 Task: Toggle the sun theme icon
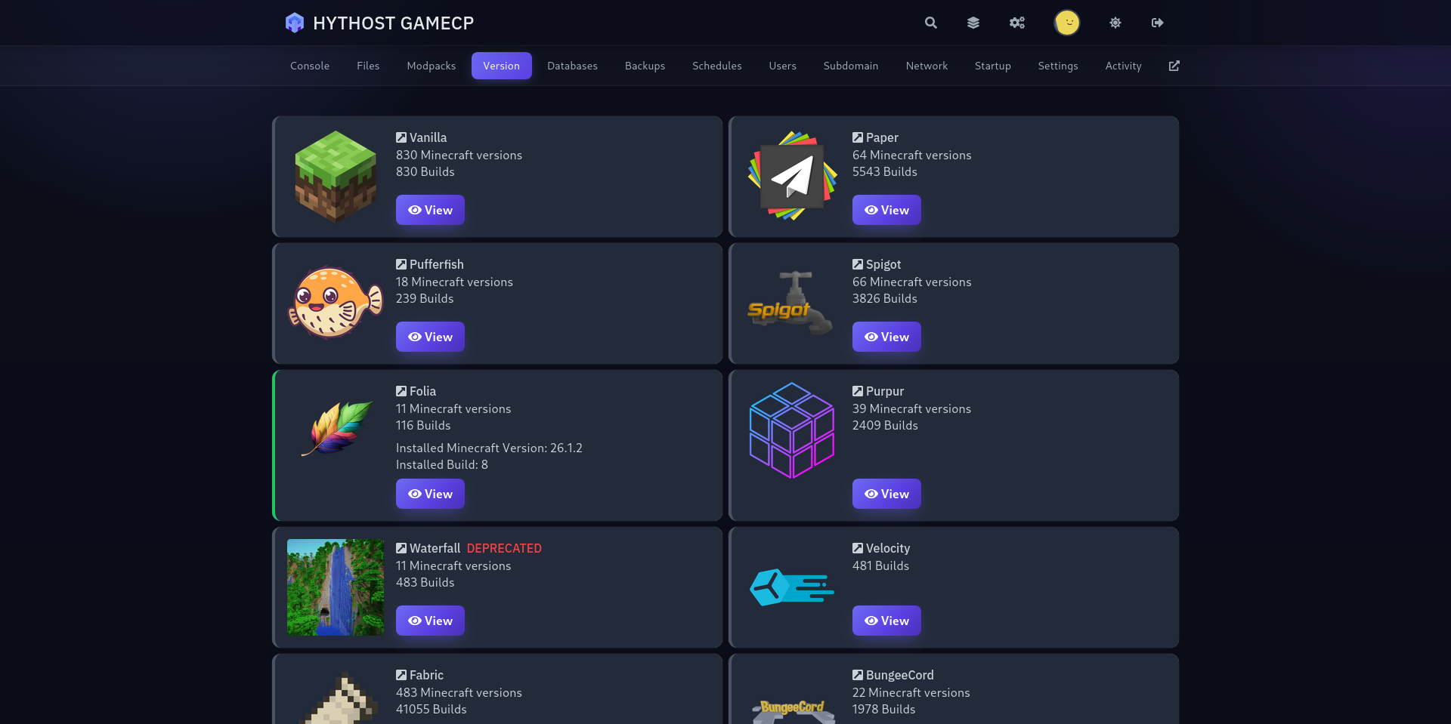(1115, 23)
